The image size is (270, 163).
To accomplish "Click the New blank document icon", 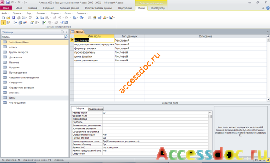I will click(x=3, y=18).
